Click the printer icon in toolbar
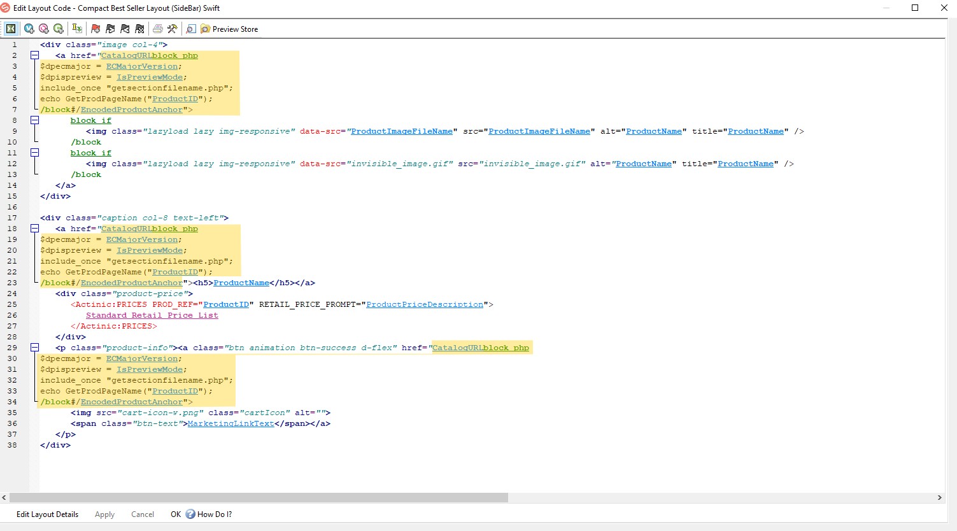The width and height of the screenshot is (957, 531). tap(157, 29)
